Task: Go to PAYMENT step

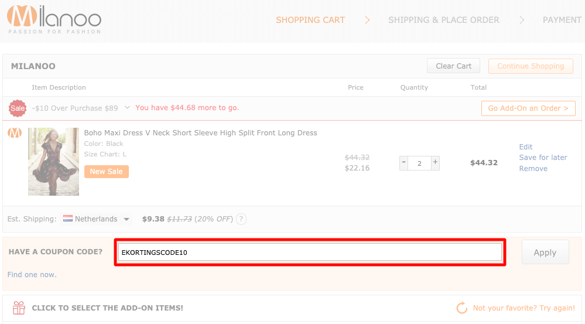Action: 562,20
